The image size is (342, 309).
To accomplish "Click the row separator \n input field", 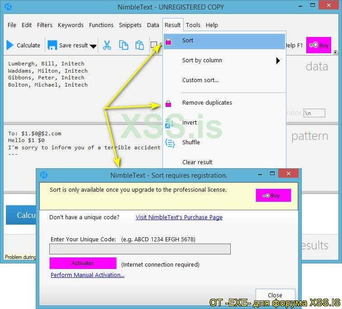I will click(x=314, y=113).
